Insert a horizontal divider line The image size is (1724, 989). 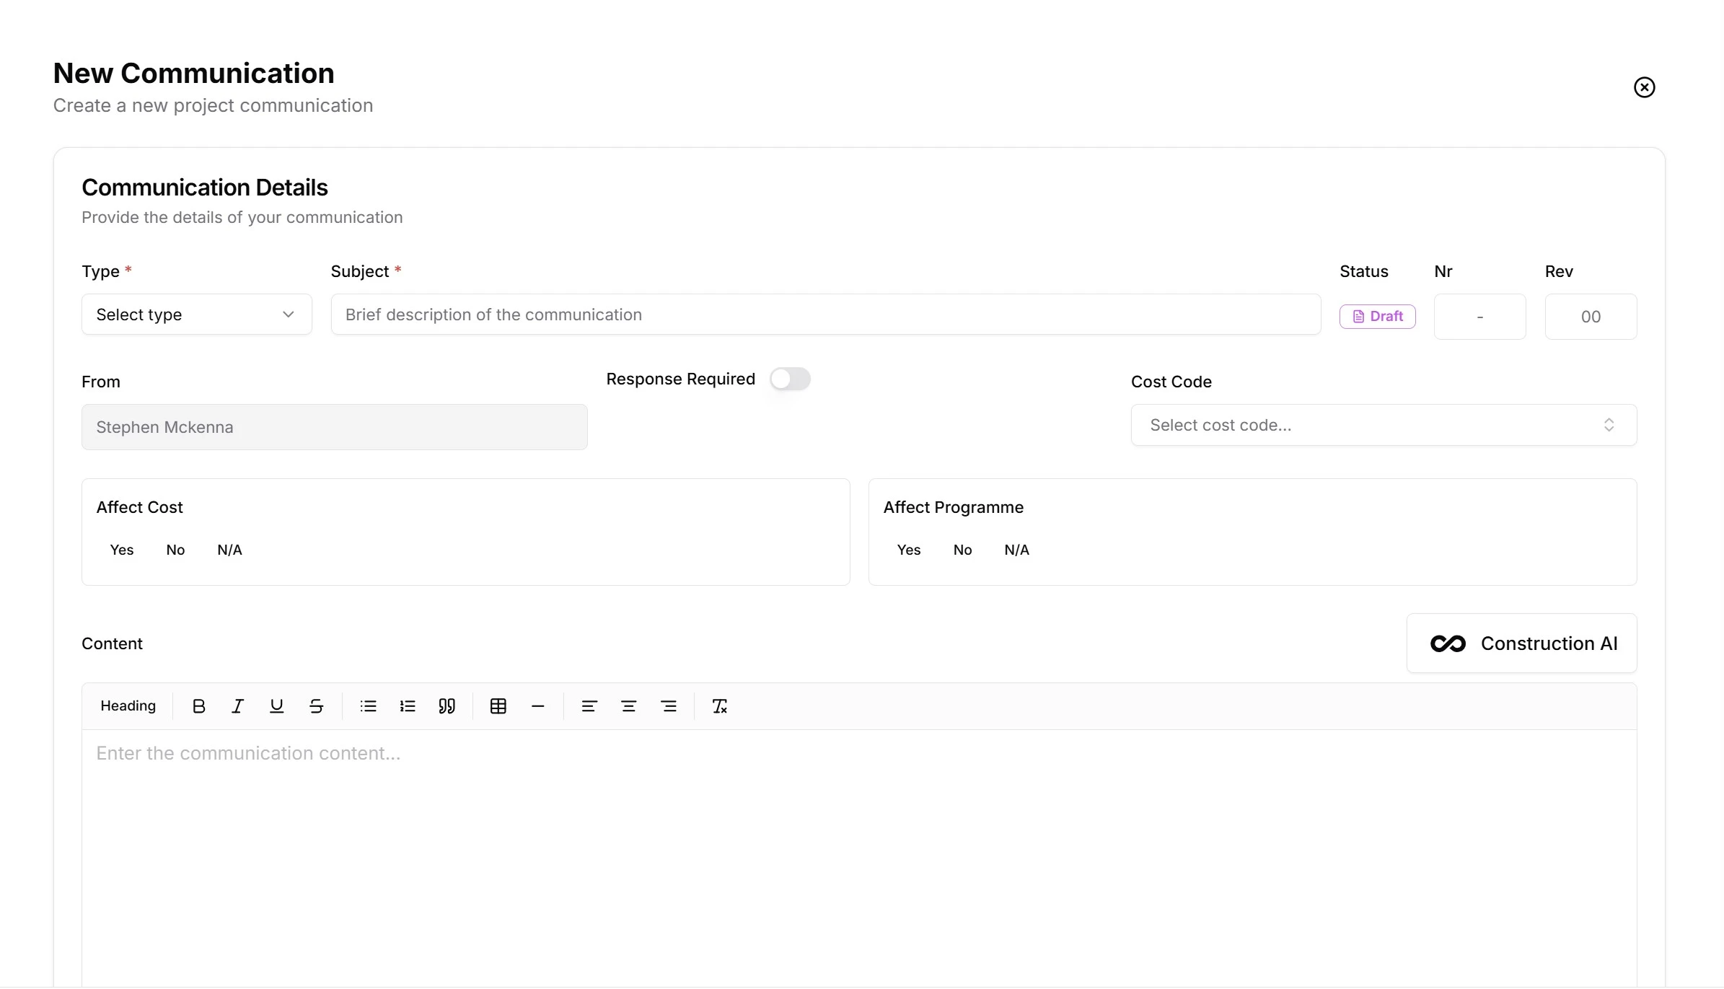click(537, 706)
